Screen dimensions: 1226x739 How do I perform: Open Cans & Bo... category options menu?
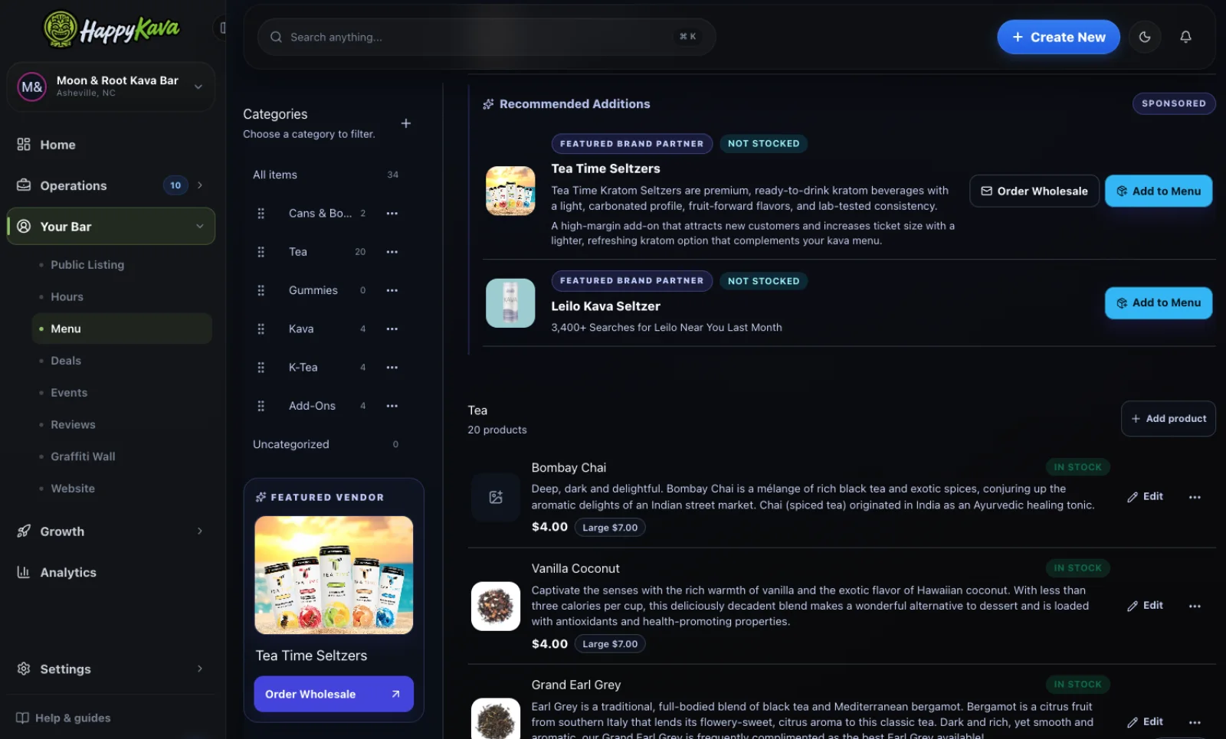pos(392,214)
